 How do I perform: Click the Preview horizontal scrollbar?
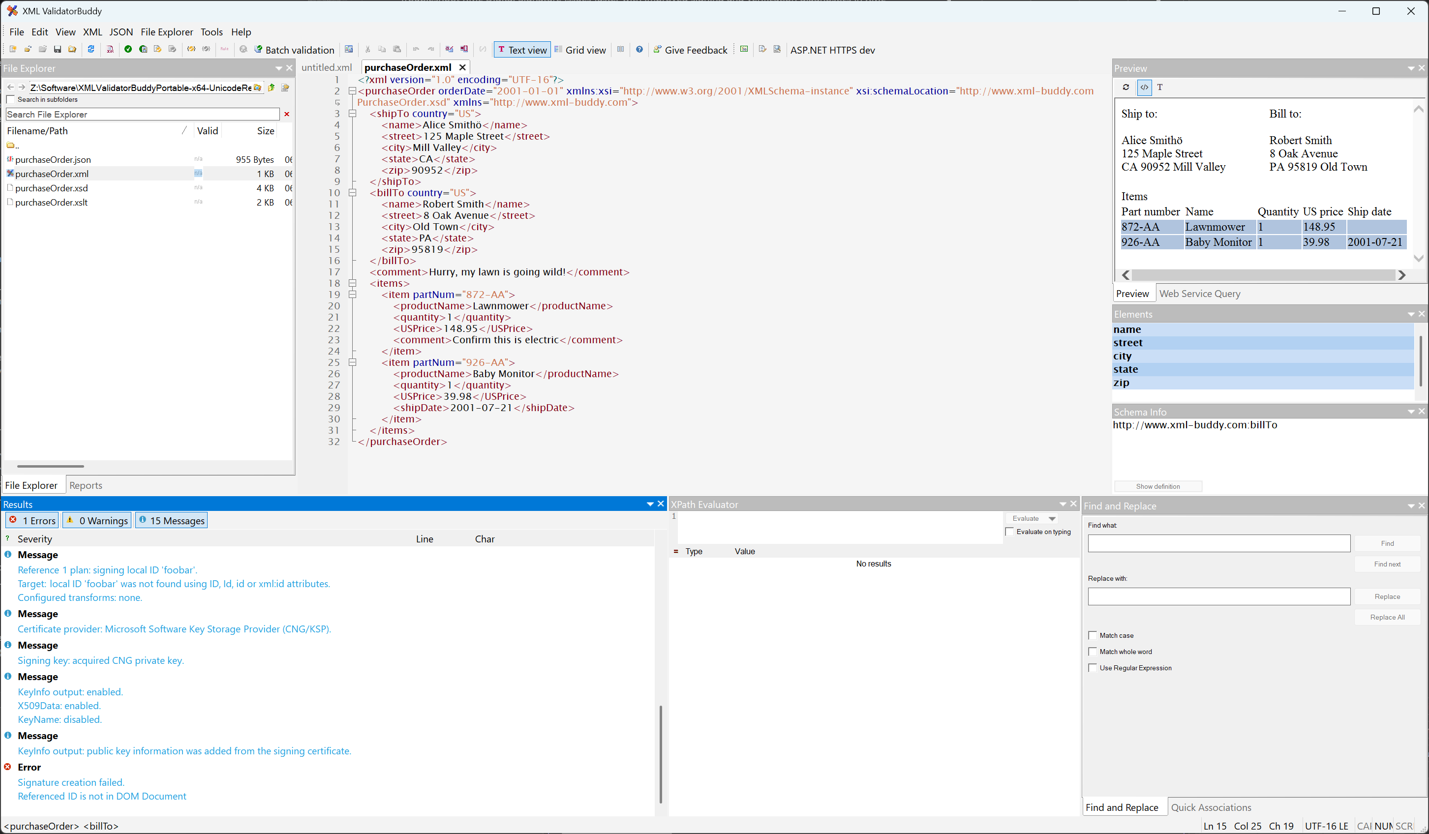pos(1263,275)
